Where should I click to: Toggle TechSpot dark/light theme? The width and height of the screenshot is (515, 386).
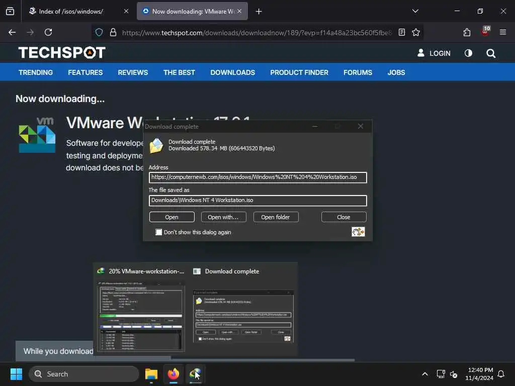pyautogui.click(x=468, y=53)
